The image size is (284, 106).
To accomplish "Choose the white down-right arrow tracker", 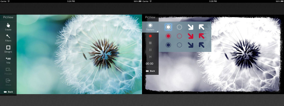I will tap(190, 27).
